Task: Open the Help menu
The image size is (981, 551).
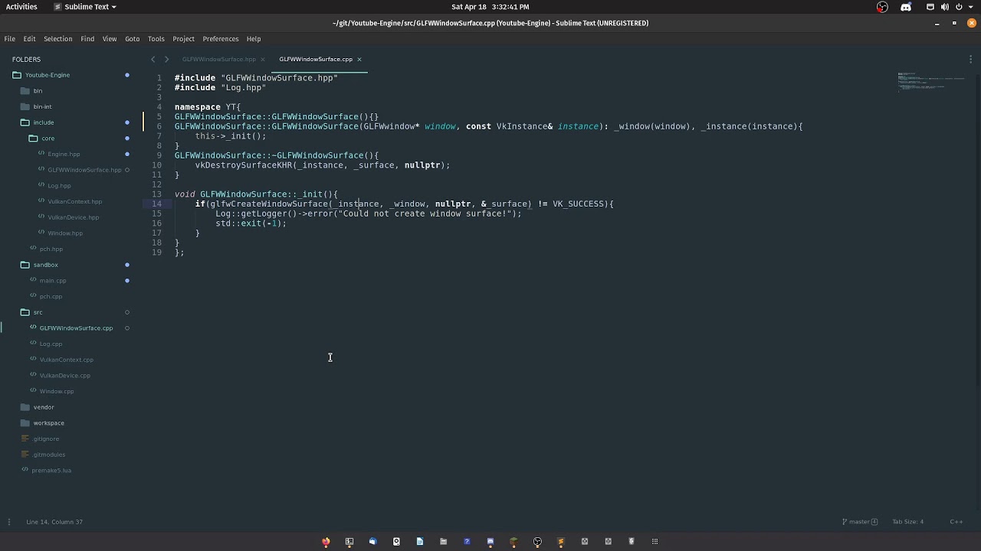Action: (254, 39)
